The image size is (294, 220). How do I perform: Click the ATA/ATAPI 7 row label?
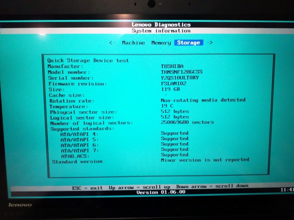click(80, 151)
